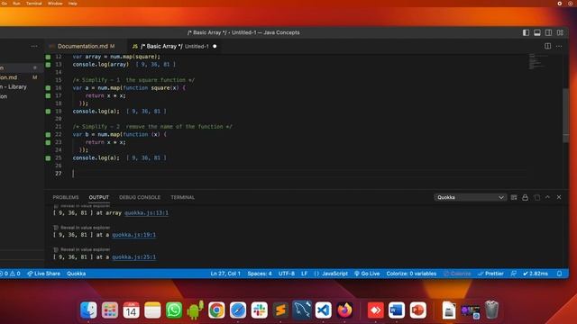Open Slack from the Dock
This screenshot has height=324, width=577.
pyautogui.click(x=260, y=310)
